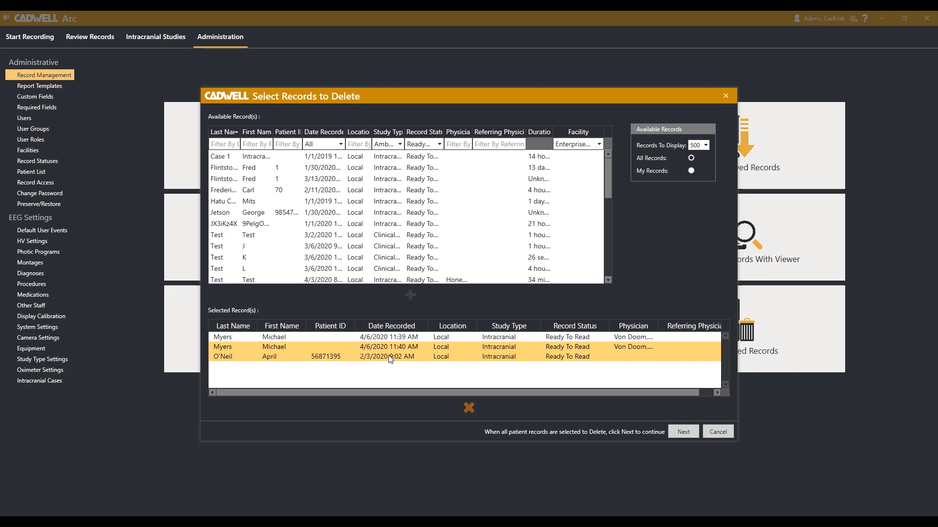Click the orange down-arrow records icon
The width and height of the screenshot is (938, 527).
tap(745, 138)
